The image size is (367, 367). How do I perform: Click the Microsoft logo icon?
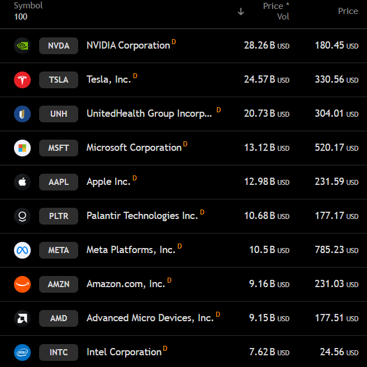click(22, 148)
